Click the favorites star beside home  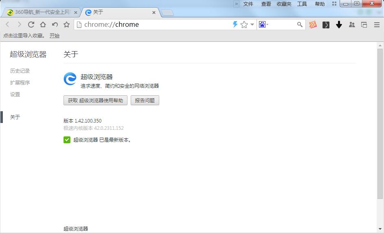point(67,24)
